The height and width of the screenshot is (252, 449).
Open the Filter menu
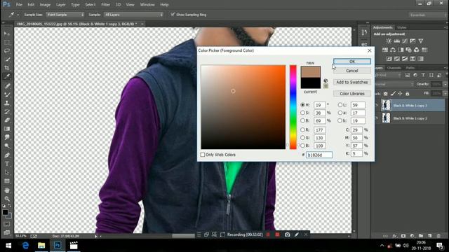click(105, 5)
